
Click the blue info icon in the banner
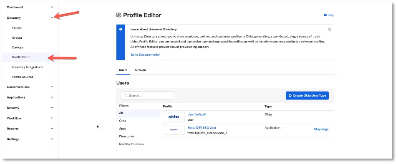(121, 29)
